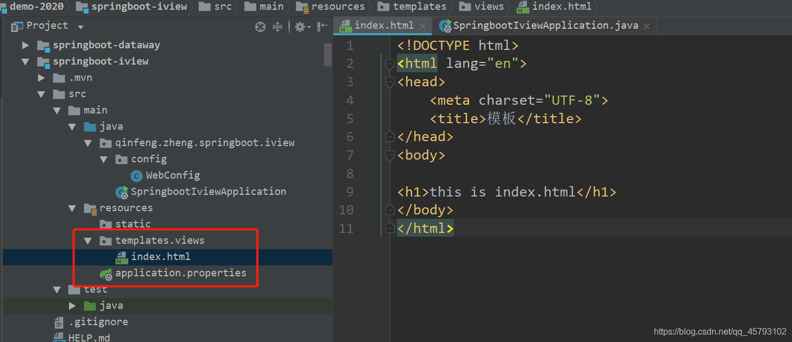Click resources in the breadcrumb bar

[x=338, y=7]
